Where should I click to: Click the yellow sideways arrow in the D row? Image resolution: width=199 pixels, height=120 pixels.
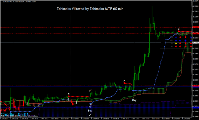pyautogui.click(x=176, y=44)
